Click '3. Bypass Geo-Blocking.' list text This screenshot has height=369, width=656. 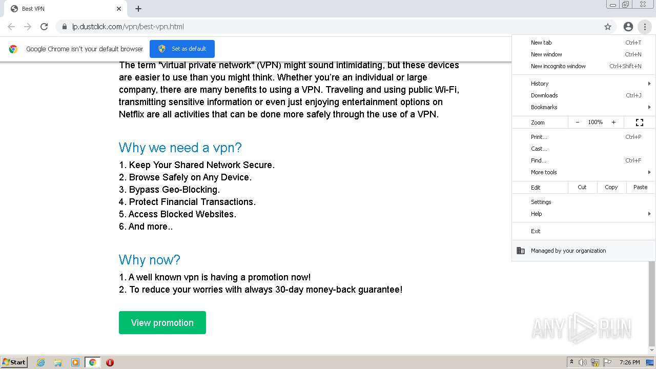click(x=170, y=190)
